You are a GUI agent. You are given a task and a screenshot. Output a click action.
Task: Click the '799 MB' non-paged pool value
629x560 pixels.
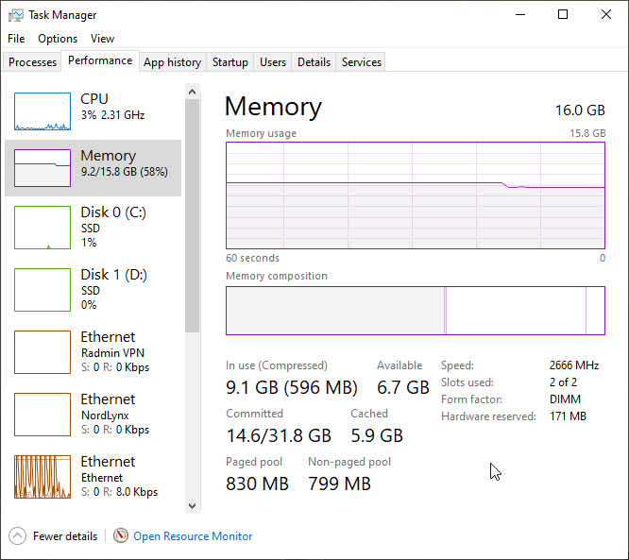pyautogui.click(x=339, y=484)
